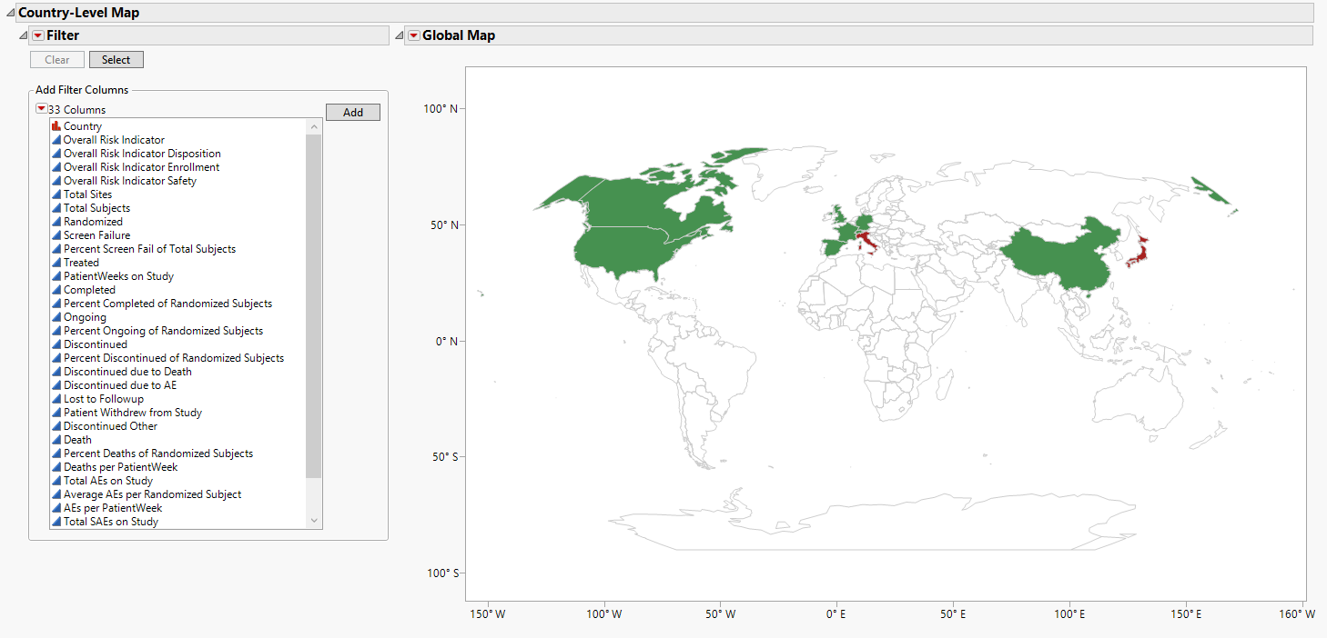Collapse the Filter panel disclosure triangle
Viewport: 1327px width, 638px height.
[24, 35]
